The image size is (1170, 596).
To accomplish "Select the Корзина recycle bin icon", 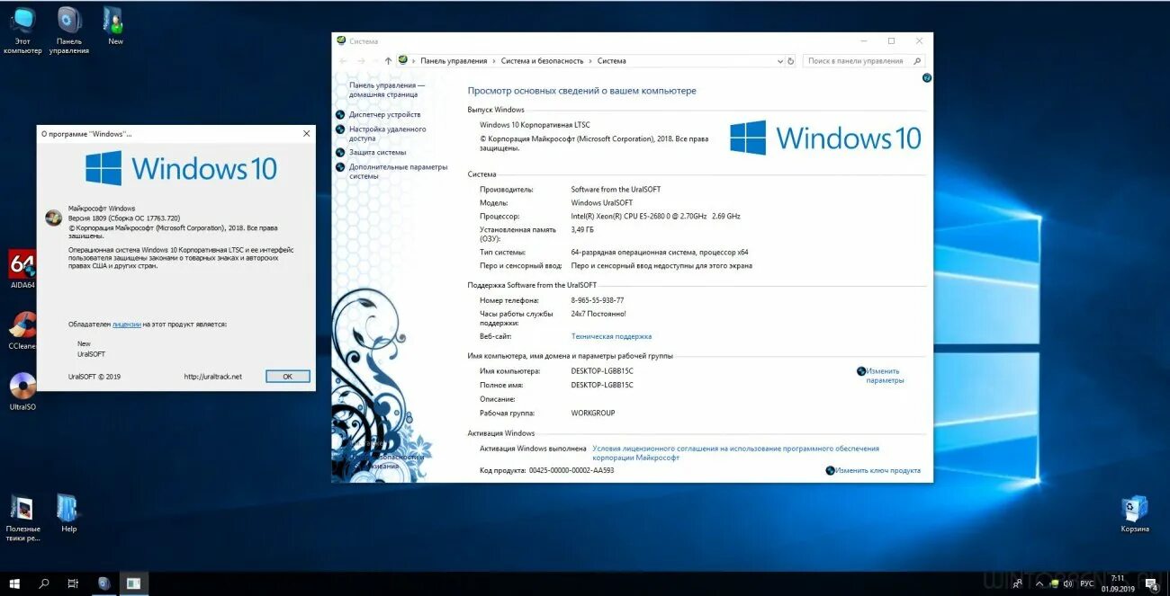I will 1135,513.
